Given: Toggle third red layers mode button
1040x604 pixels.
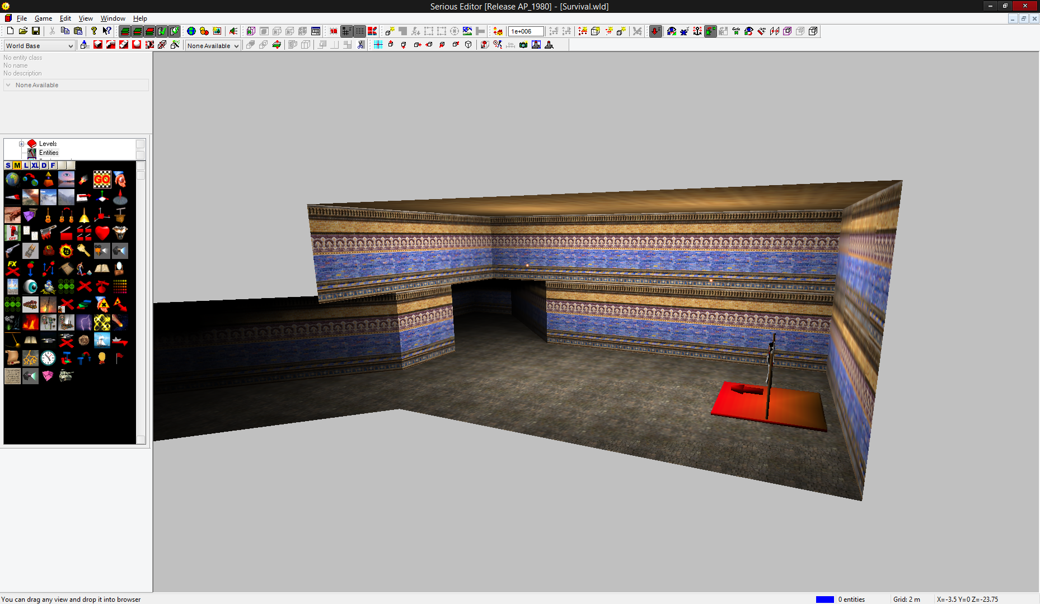Looking at the screenshot, I should pyautogui.click(x=149, y=31).
